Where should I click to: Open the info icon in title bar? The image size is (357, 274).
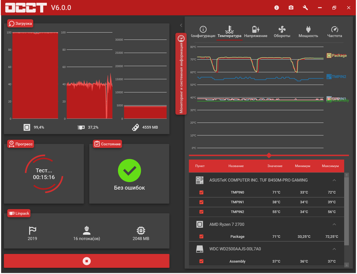[276, 8]
